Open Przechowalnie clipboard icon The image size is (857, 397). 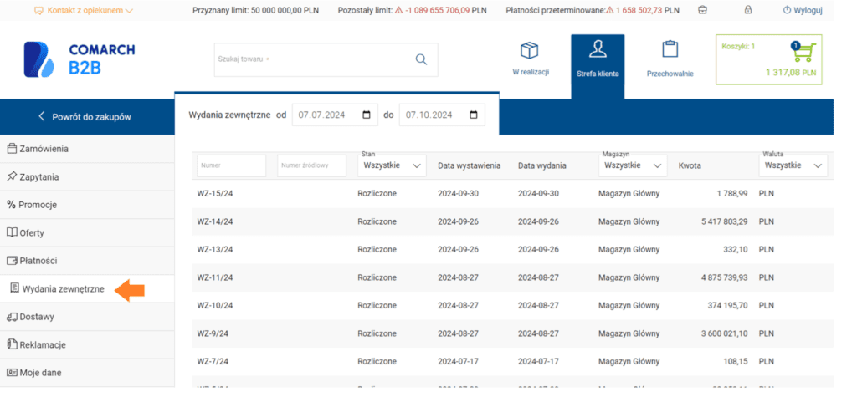tap(670, 49)
